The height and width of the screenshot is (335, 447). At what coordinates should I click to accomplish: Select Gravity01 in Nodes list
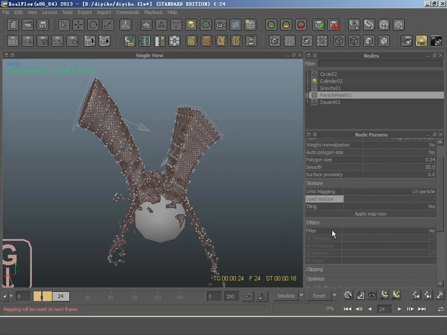click(x=330, y=88)
